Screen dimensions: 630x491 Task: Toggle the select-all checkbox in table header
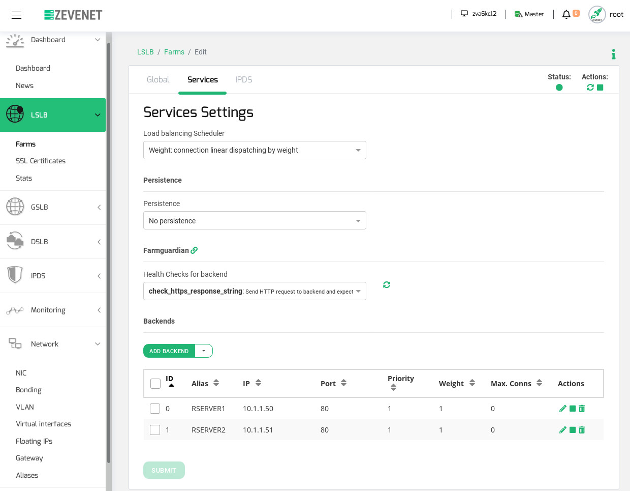pos(155,384)
